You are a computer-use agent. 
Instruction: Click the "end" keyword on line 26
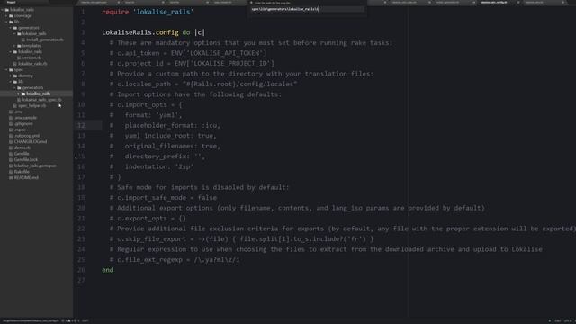pos(108,270)
